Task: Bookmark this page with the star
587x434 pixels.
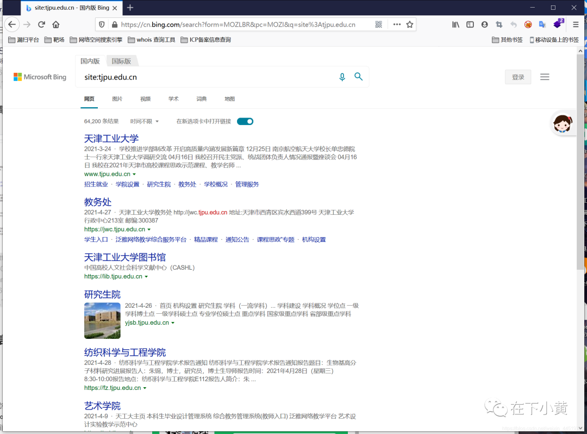Action: [410, 24]
